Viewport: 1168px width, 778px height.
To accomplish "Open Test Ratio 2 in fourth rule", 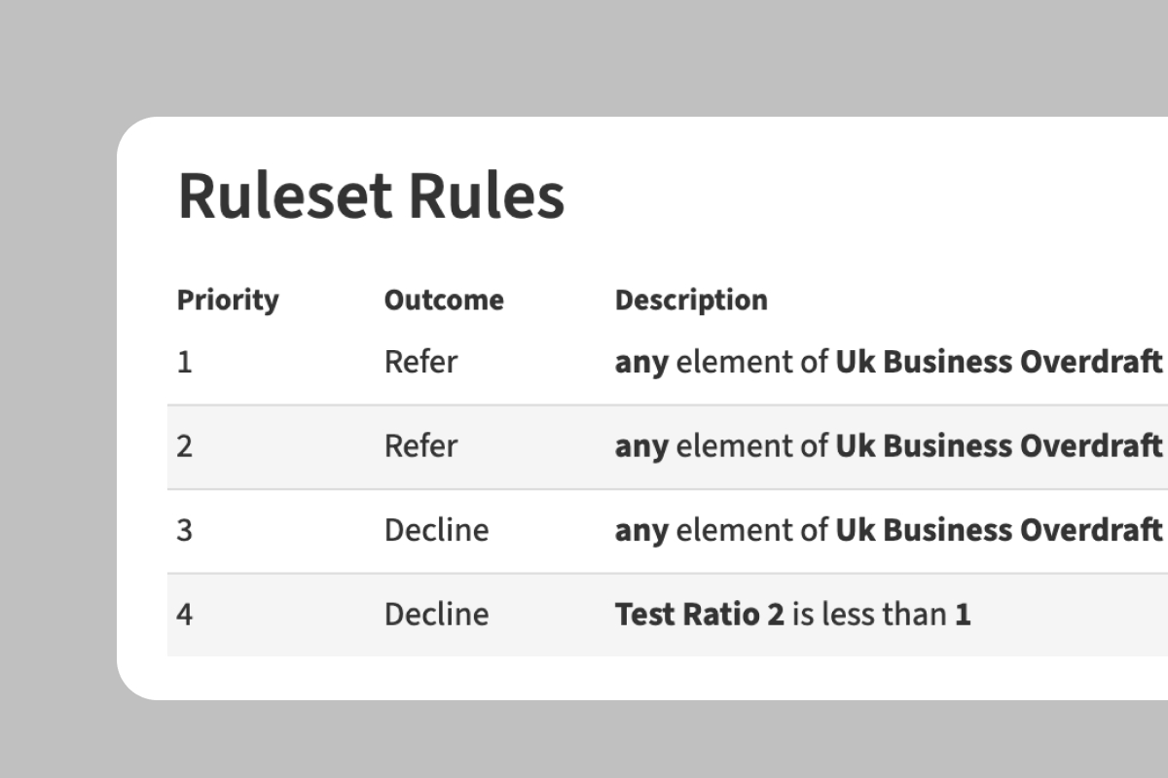I will point(699,615).
